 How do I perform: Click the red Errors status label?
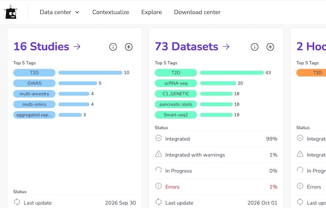click(x=173, y=187)
